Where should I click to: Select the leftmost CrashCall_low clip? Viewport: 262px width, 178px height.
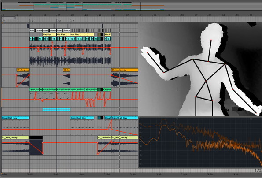[x=15, y=118]
